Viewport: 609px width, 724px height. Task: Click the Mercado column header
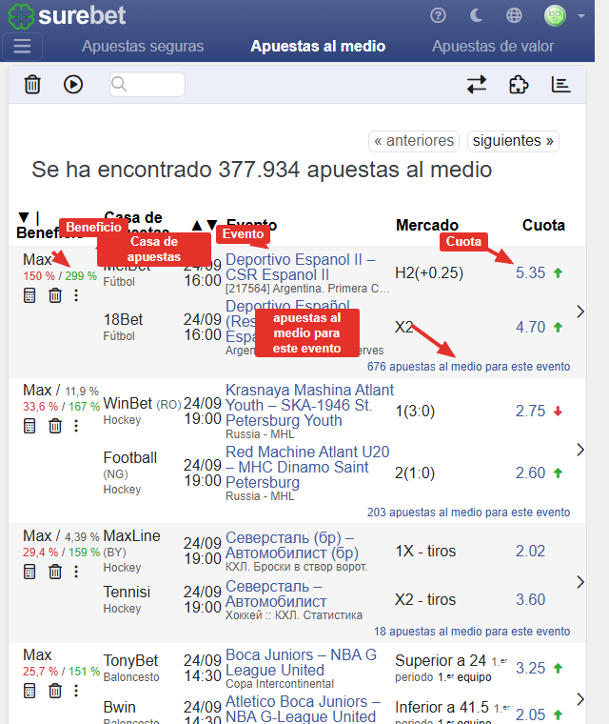tap(427, 225)
